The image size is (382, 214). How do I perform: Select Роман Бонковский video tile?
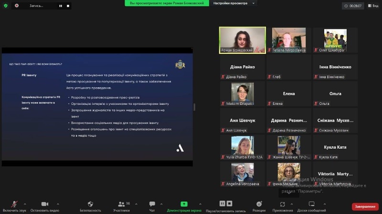[x=243, y=40]
